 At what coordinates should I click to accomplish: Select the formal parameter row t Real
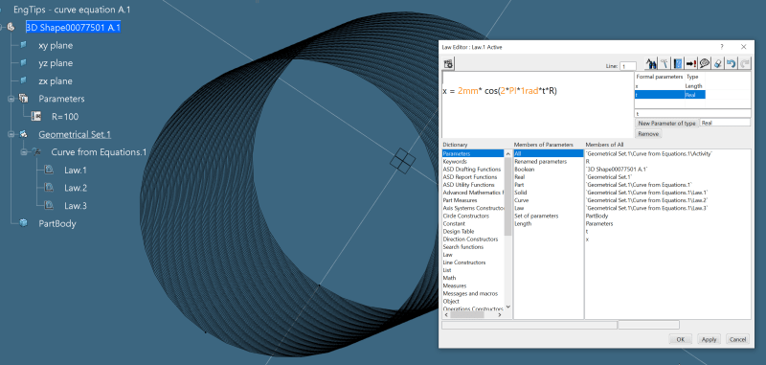(x=669, y=94)
